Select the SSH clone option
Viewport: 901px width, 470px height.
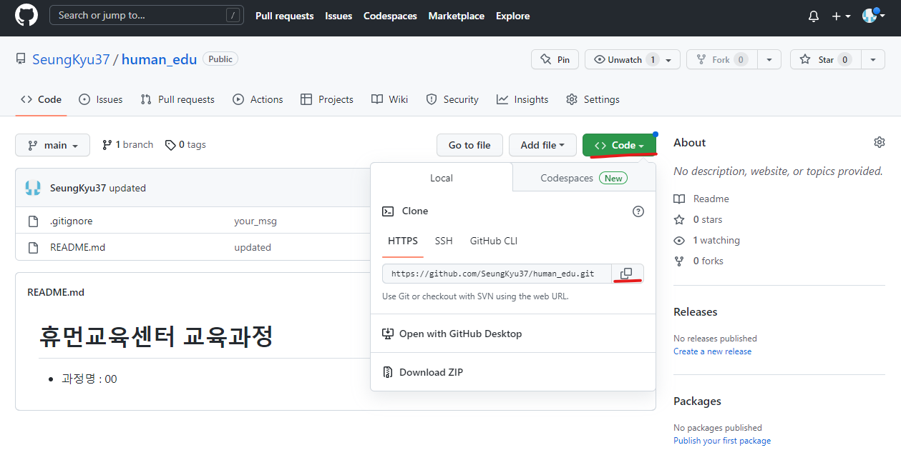tap(444, 241)
